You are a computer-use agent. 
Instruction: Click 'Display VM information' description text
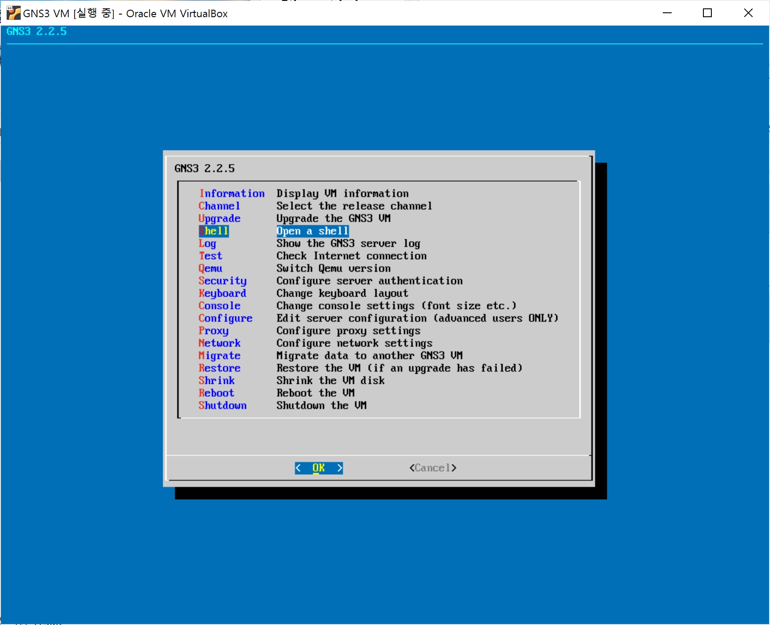pos(343,193)
